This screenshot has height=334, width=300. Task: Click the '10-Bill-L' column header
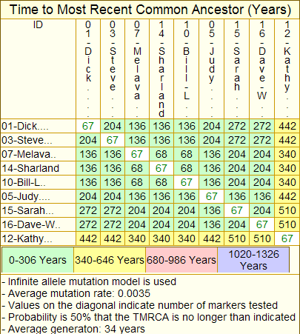[x=187, y=69]
